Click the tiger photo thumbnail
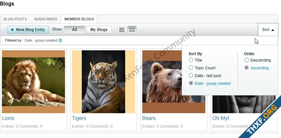Viewport: 281px width, 138px height. (103, 82)
